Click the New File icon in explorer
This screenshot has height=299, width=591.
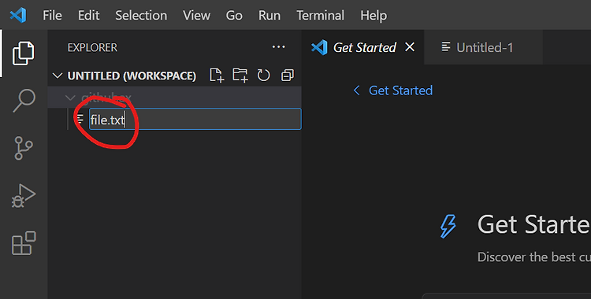pos(217,76)
